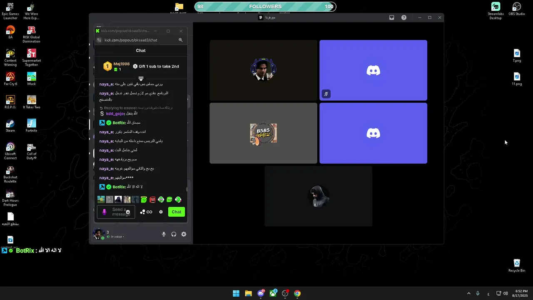Screen dimensions: 533x300
Task: Open Discord inbox icon in title bar
Action: point(391,17)
